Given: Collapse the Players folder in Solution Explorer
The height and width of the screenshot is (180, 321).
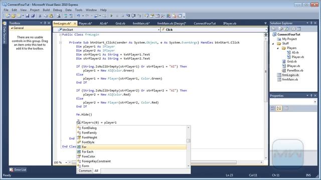Looking at the screenshot, I should click(x=278, y=48).
